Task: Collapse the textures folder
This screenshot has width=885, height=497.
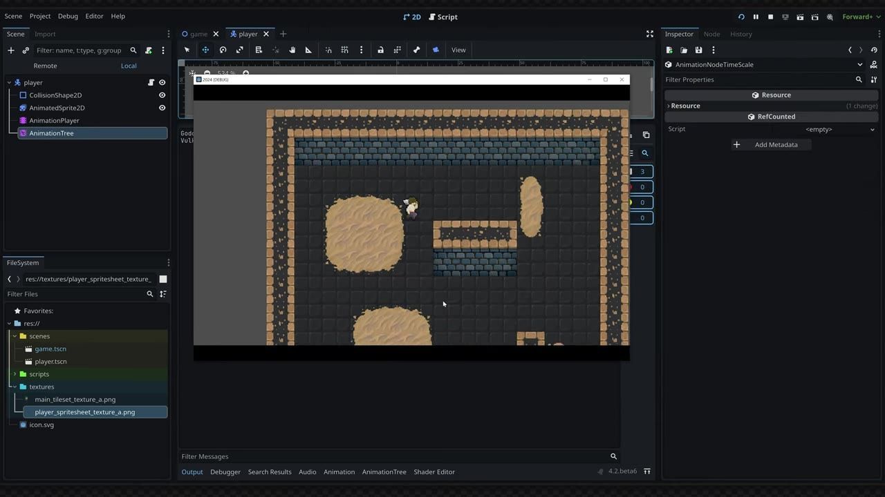Action: click(15, 387)
